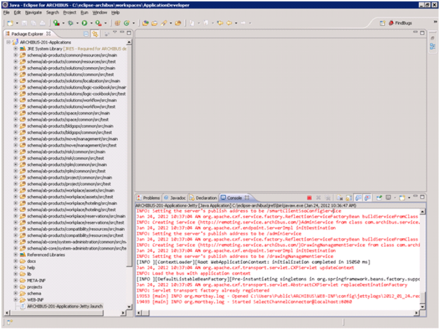This screenshot has height=330, width=440.
Task: Open the Open Console dropdown arrow
Action: 409,198
